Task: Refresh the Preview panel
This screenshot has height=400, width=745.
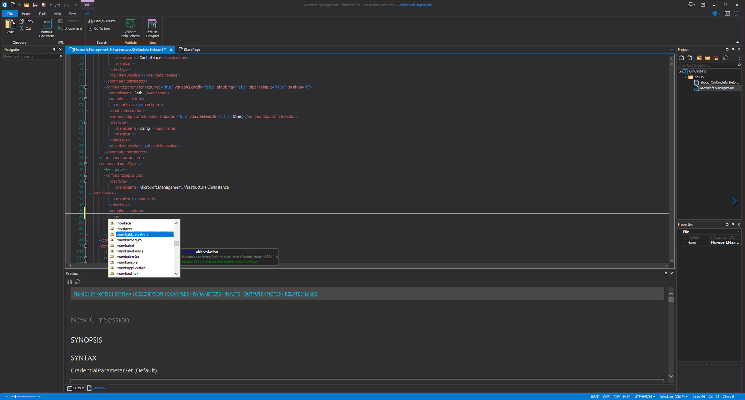Action: [x=78, y=282]
